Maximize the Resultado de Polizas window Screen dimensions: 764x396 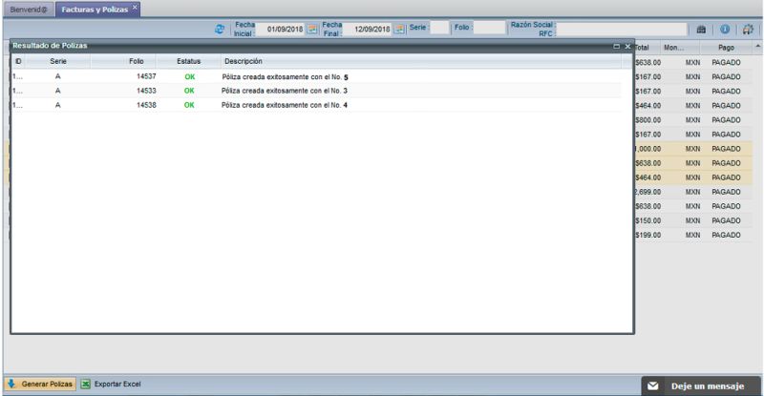(x=616, y=46)
